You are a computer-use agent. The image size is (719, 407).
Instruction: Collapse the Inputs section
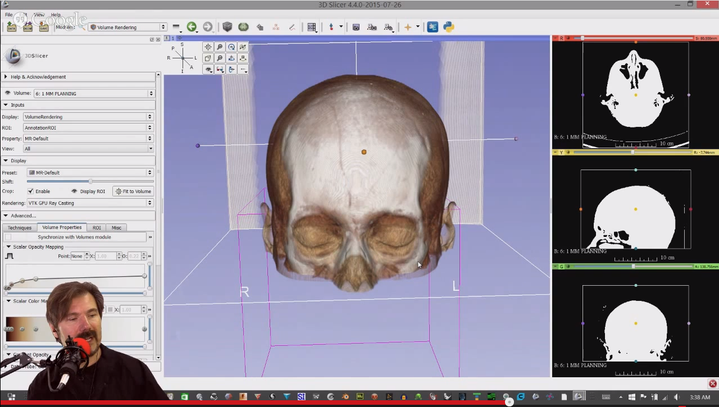coord(78,105)
